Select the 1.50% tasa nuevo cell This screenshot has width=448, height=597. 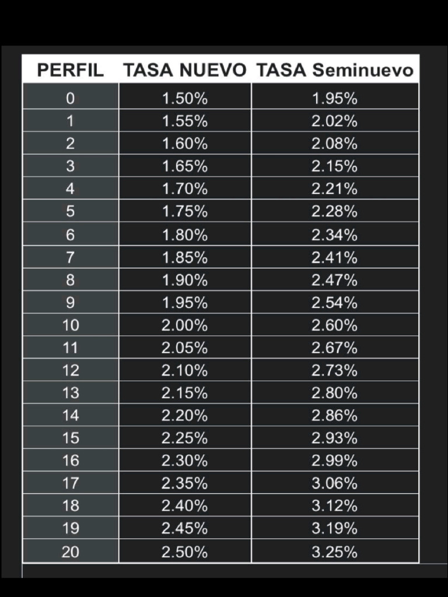coord(185,99)
